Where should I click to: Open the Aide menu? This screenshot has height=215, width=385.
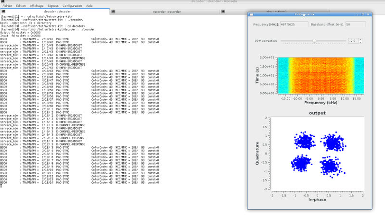pos(90,6)
